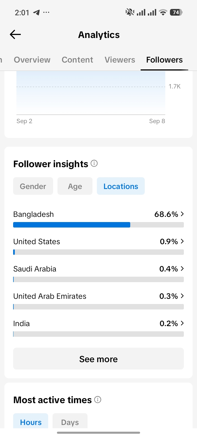197x437 pixels.
Task: Switch to the Content tab
Action: (x=77, y=60)
